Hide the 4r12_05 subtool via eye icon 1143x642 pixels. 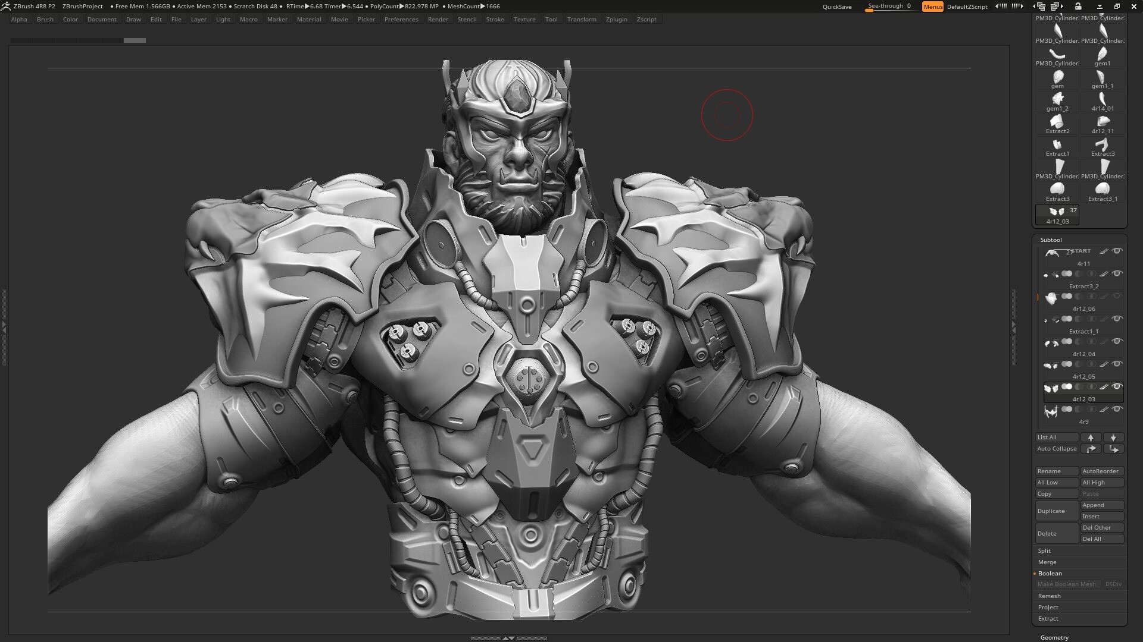[x=1117, y=364]
